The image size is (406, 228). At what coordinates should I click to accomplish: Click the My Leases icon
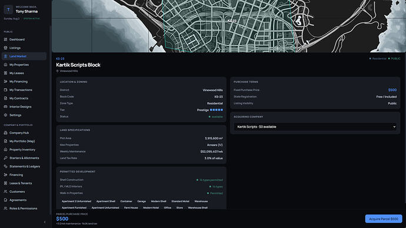(5, 73)
